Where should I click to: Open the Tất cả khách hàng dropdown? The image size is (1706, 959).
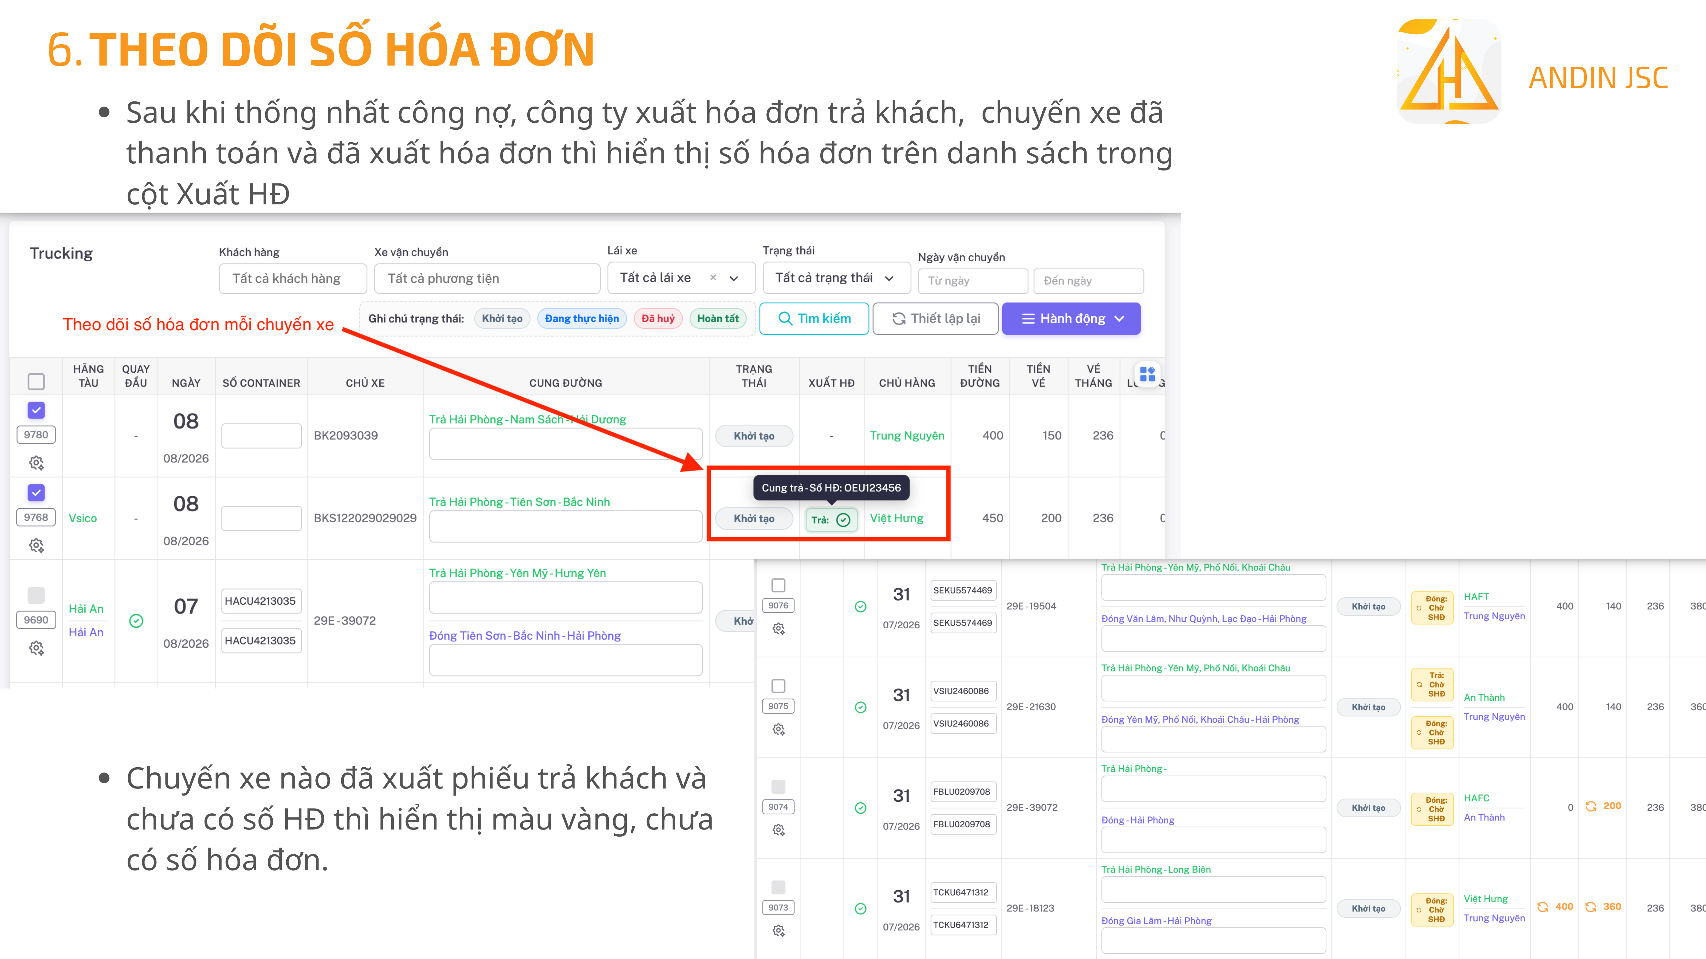pyautogui.click(x=293, y=279)
